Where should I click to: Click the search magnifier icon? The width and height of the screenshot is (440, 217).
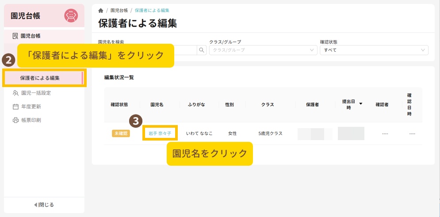tap(202, 50)
